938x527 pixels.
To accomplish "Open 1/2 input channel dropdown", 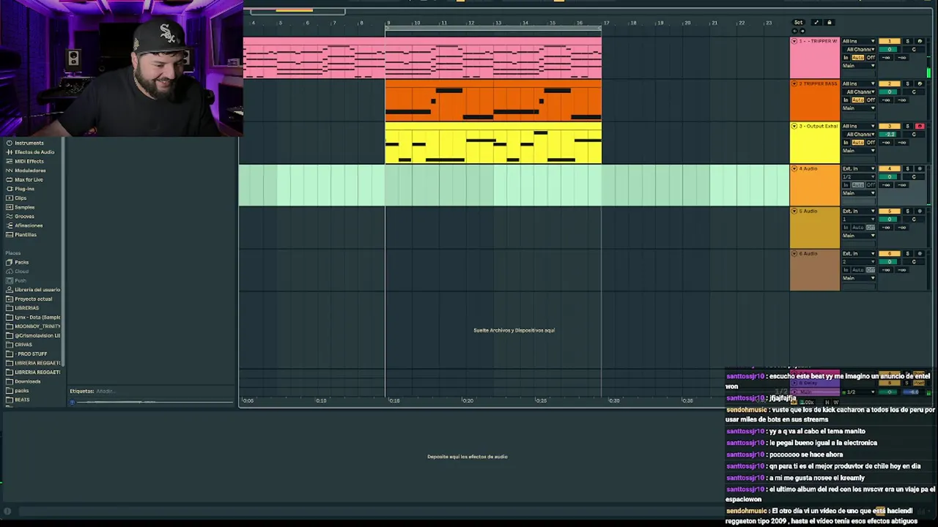I will 859,176.
